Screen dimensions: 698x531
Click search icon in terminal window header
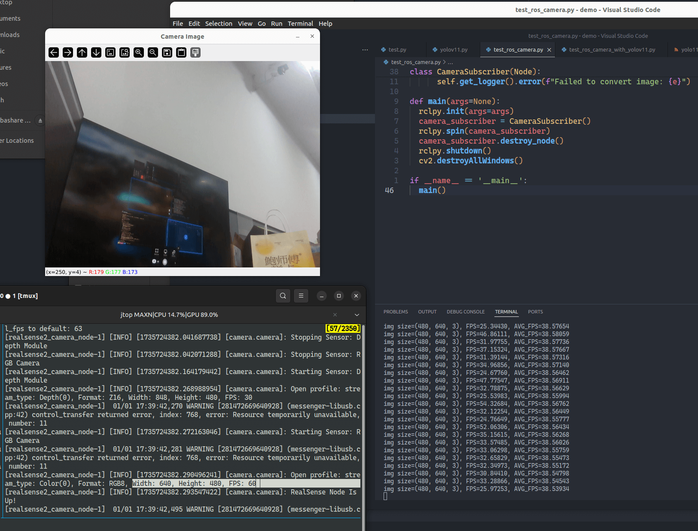(x=283, y=296)
